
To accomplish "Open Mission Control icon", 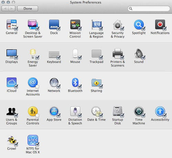I will click(x=75, y=24).
